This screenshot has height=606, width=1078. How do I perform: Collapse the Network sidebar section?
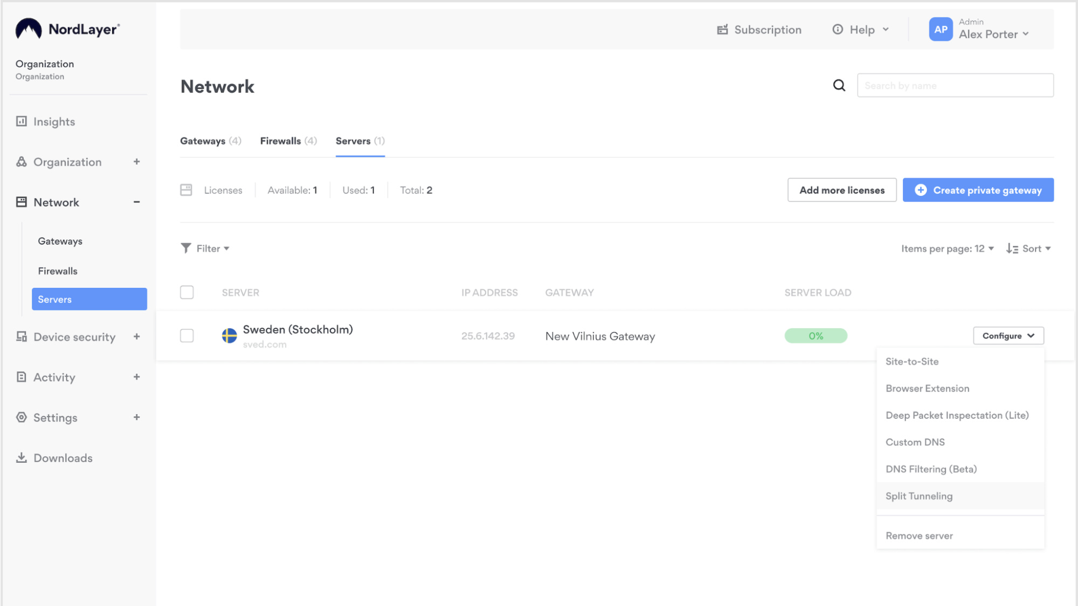pos(136,202)
